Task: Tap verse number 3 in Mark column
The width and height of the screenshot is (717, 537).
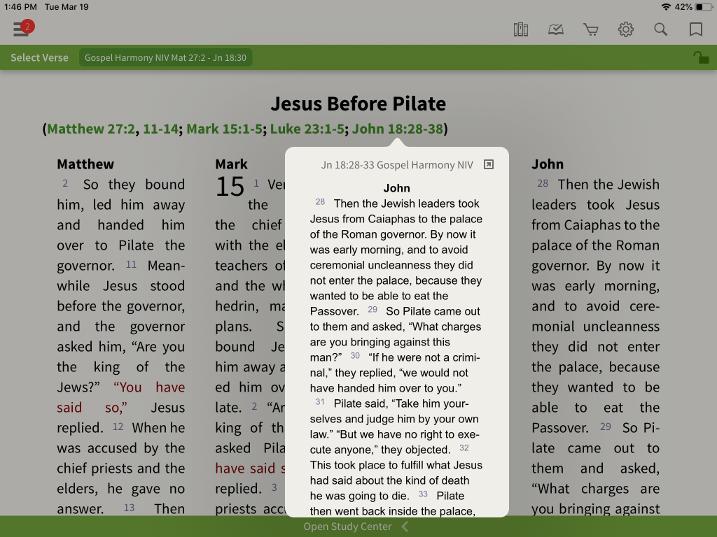Action: click(274, 487)
